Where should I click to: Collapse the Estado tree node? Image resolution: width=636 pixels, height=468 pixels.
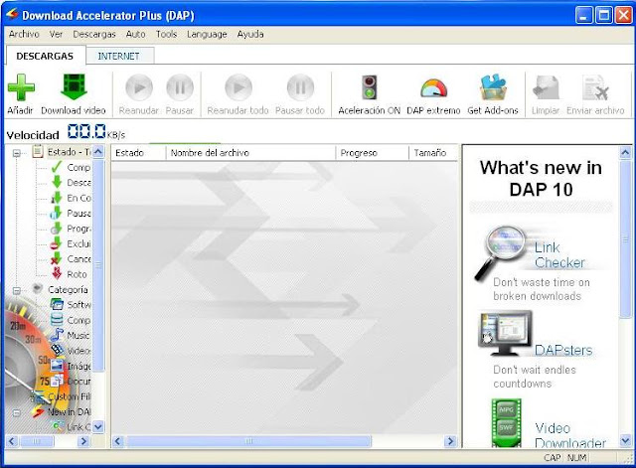(17, 153)
